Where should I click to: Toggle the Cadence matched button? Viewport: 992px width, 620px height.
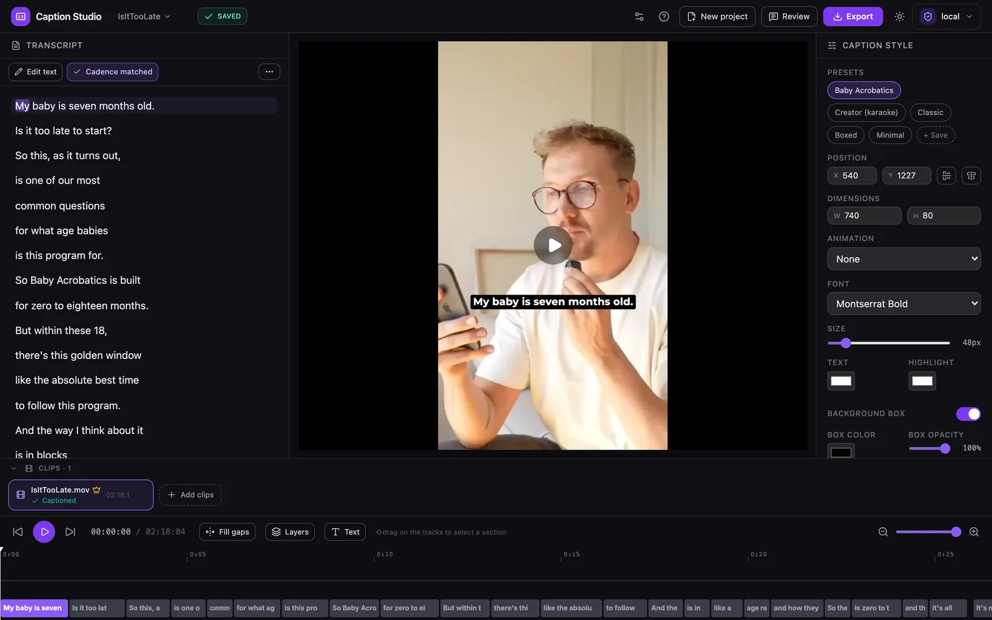tap(113, 72)
